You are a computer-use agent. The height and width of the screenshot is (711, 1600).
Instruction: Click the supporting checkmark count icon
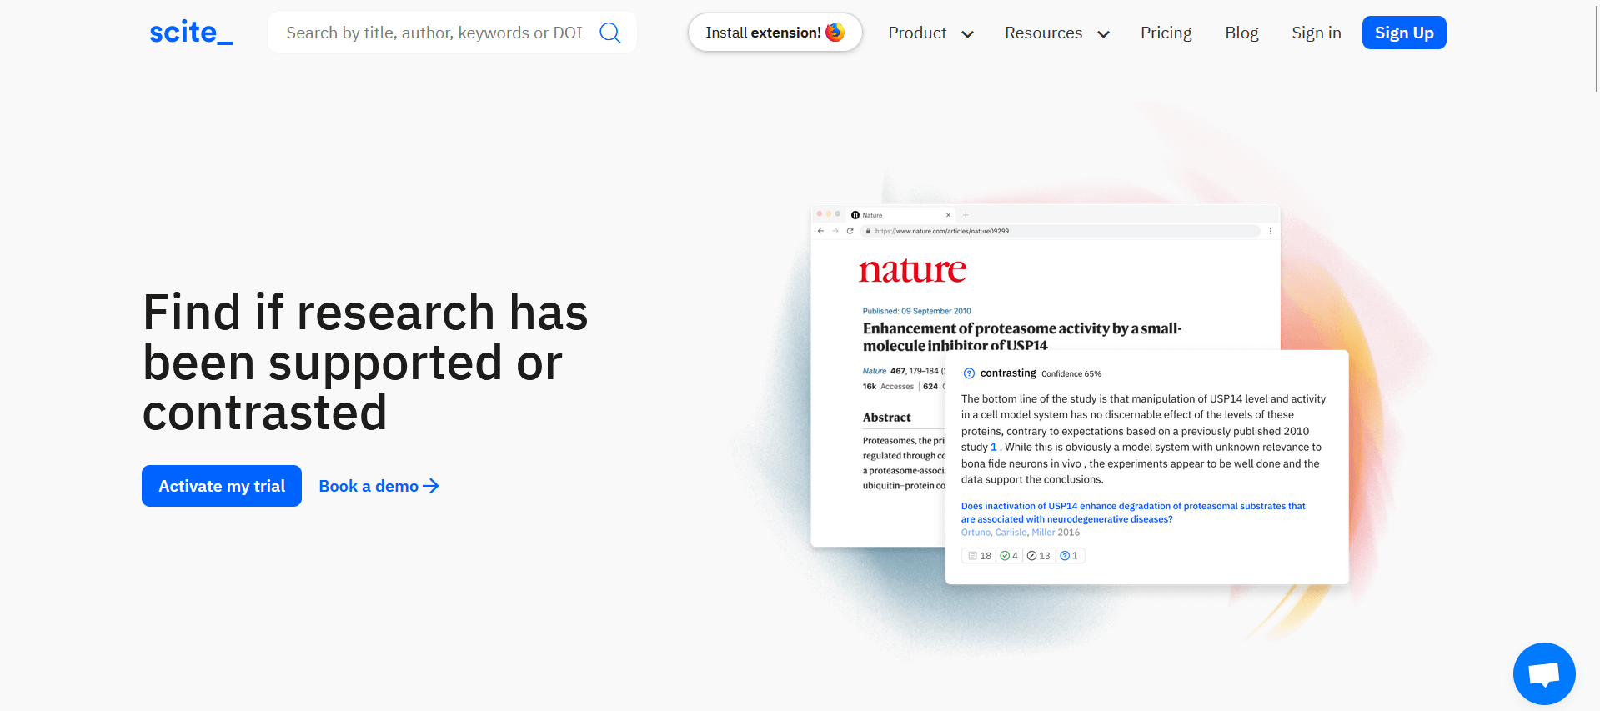(1005, 556)
